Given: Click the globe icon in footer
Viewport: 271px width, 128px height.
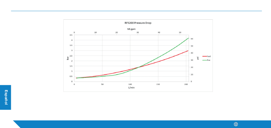Looking at the screenshot, I should (x=236, y=124).
